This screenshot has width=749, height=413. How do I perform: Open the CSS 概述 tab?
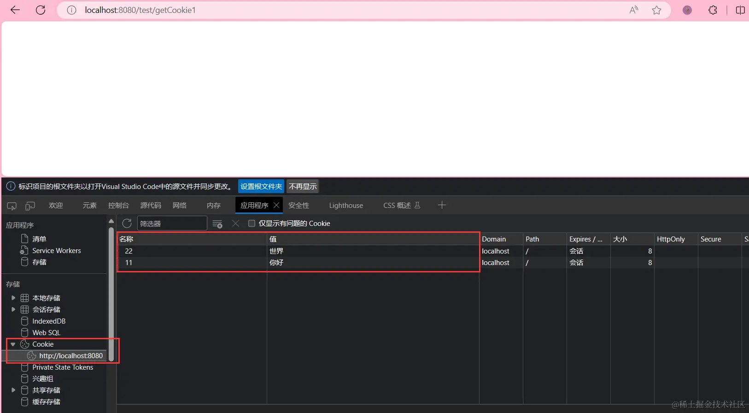click(402, 206)
